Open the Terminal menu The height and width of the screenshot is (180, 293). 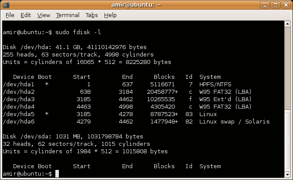click(68, 15)
